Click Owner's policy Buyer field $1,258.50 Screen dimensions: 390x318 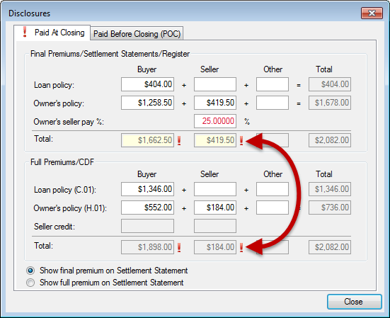pos(147,103)
